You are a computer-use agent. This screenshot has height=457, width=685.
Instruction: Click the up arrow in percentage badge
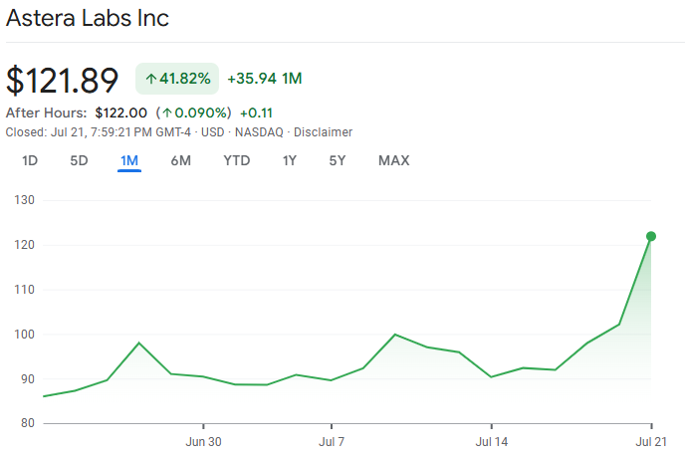pos(151,79)
